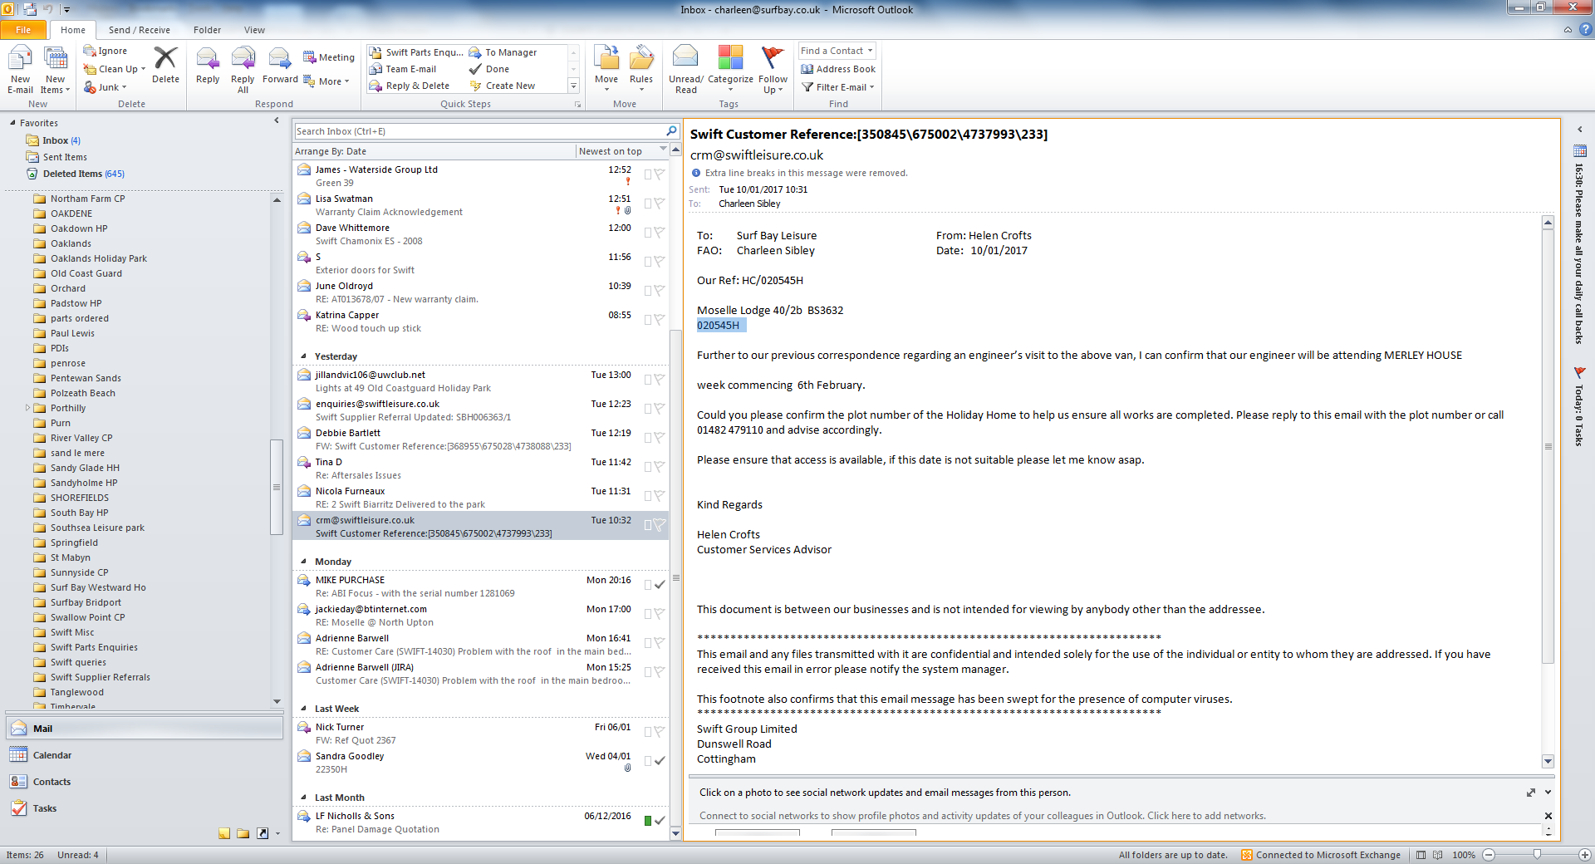1595x864 pixels.
Task: Expand the people pane arrow icon
Action: [1548, 793]
